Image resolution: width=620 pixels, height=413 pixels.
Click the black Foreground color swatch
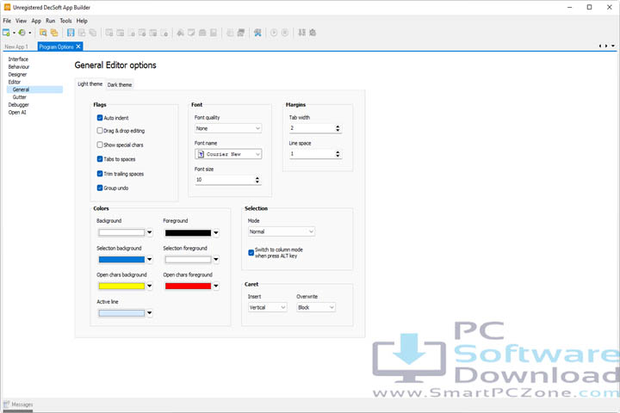[188, 233]
